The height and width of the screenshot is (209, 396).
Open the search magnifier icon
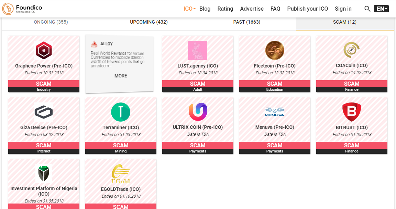pyautogui.click(x=367, y=9)
